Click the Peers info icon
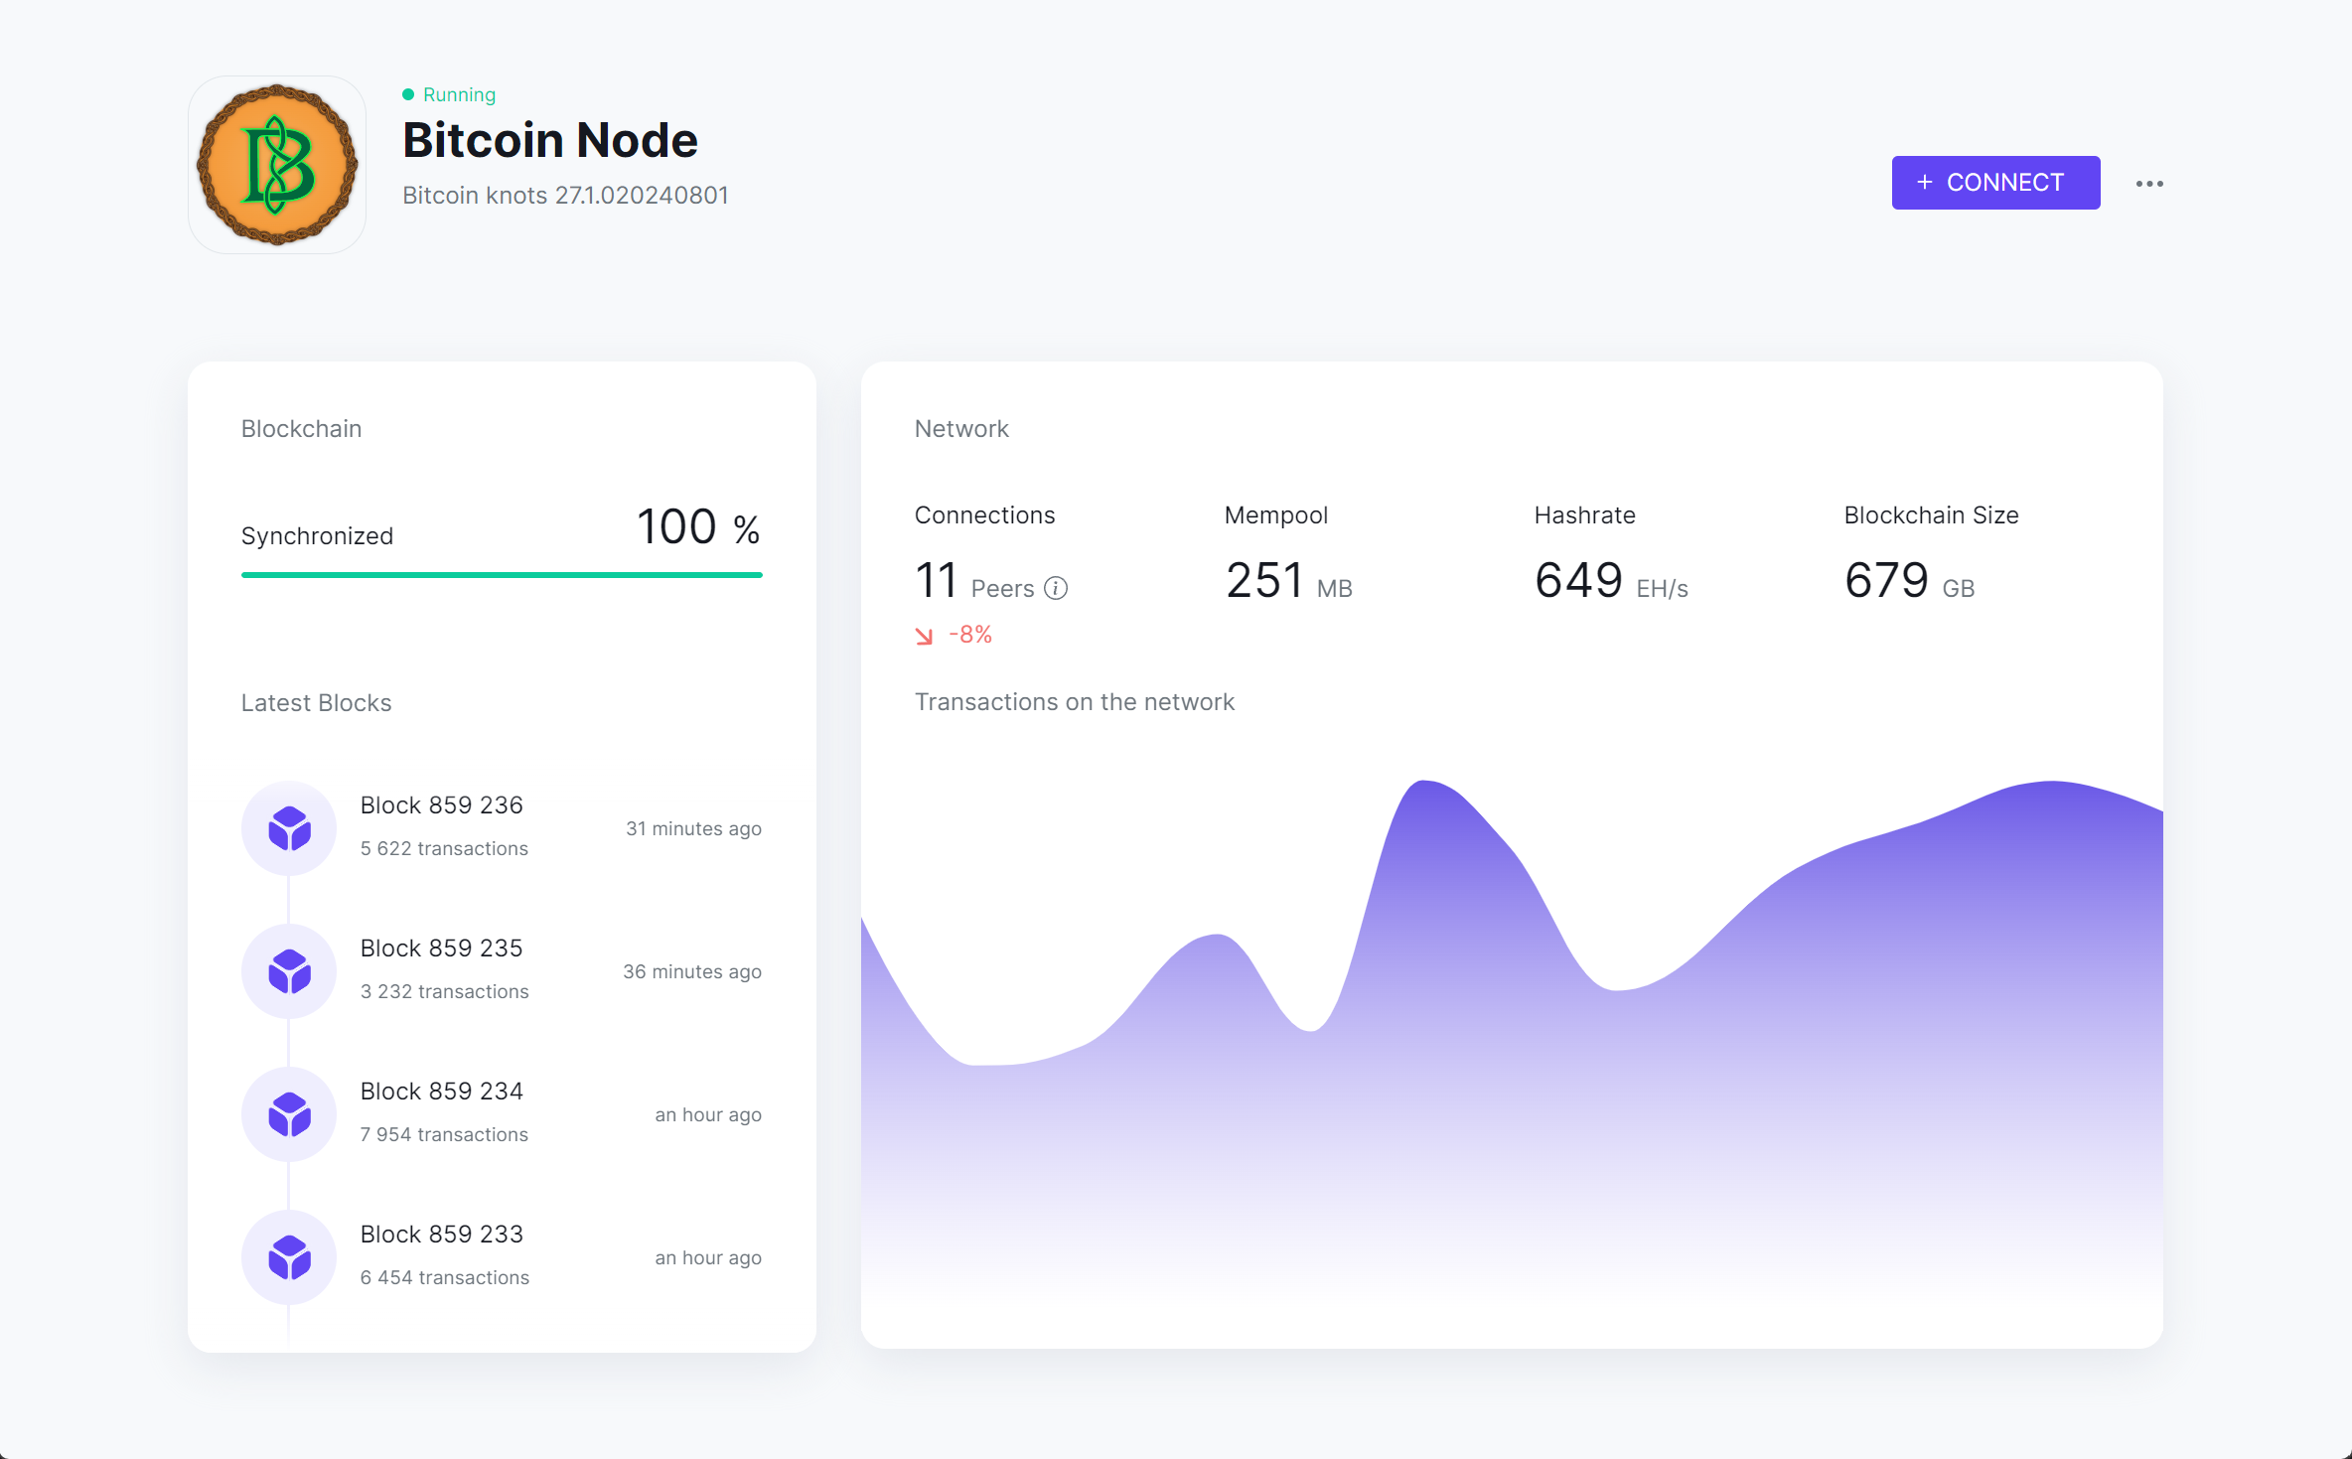Screen dimensions: 2352x1459 1056,589
